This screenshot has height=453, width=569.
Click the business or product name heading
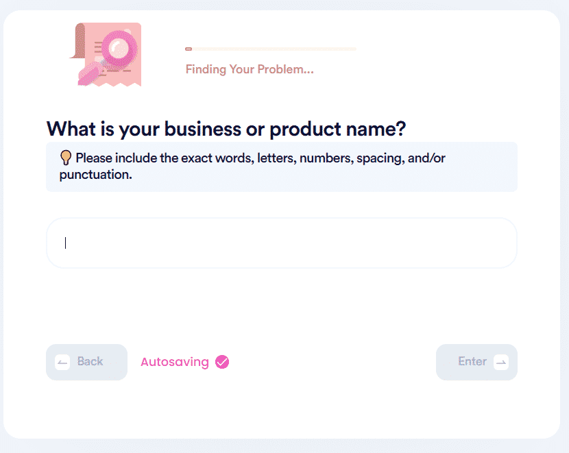[226, 129]
